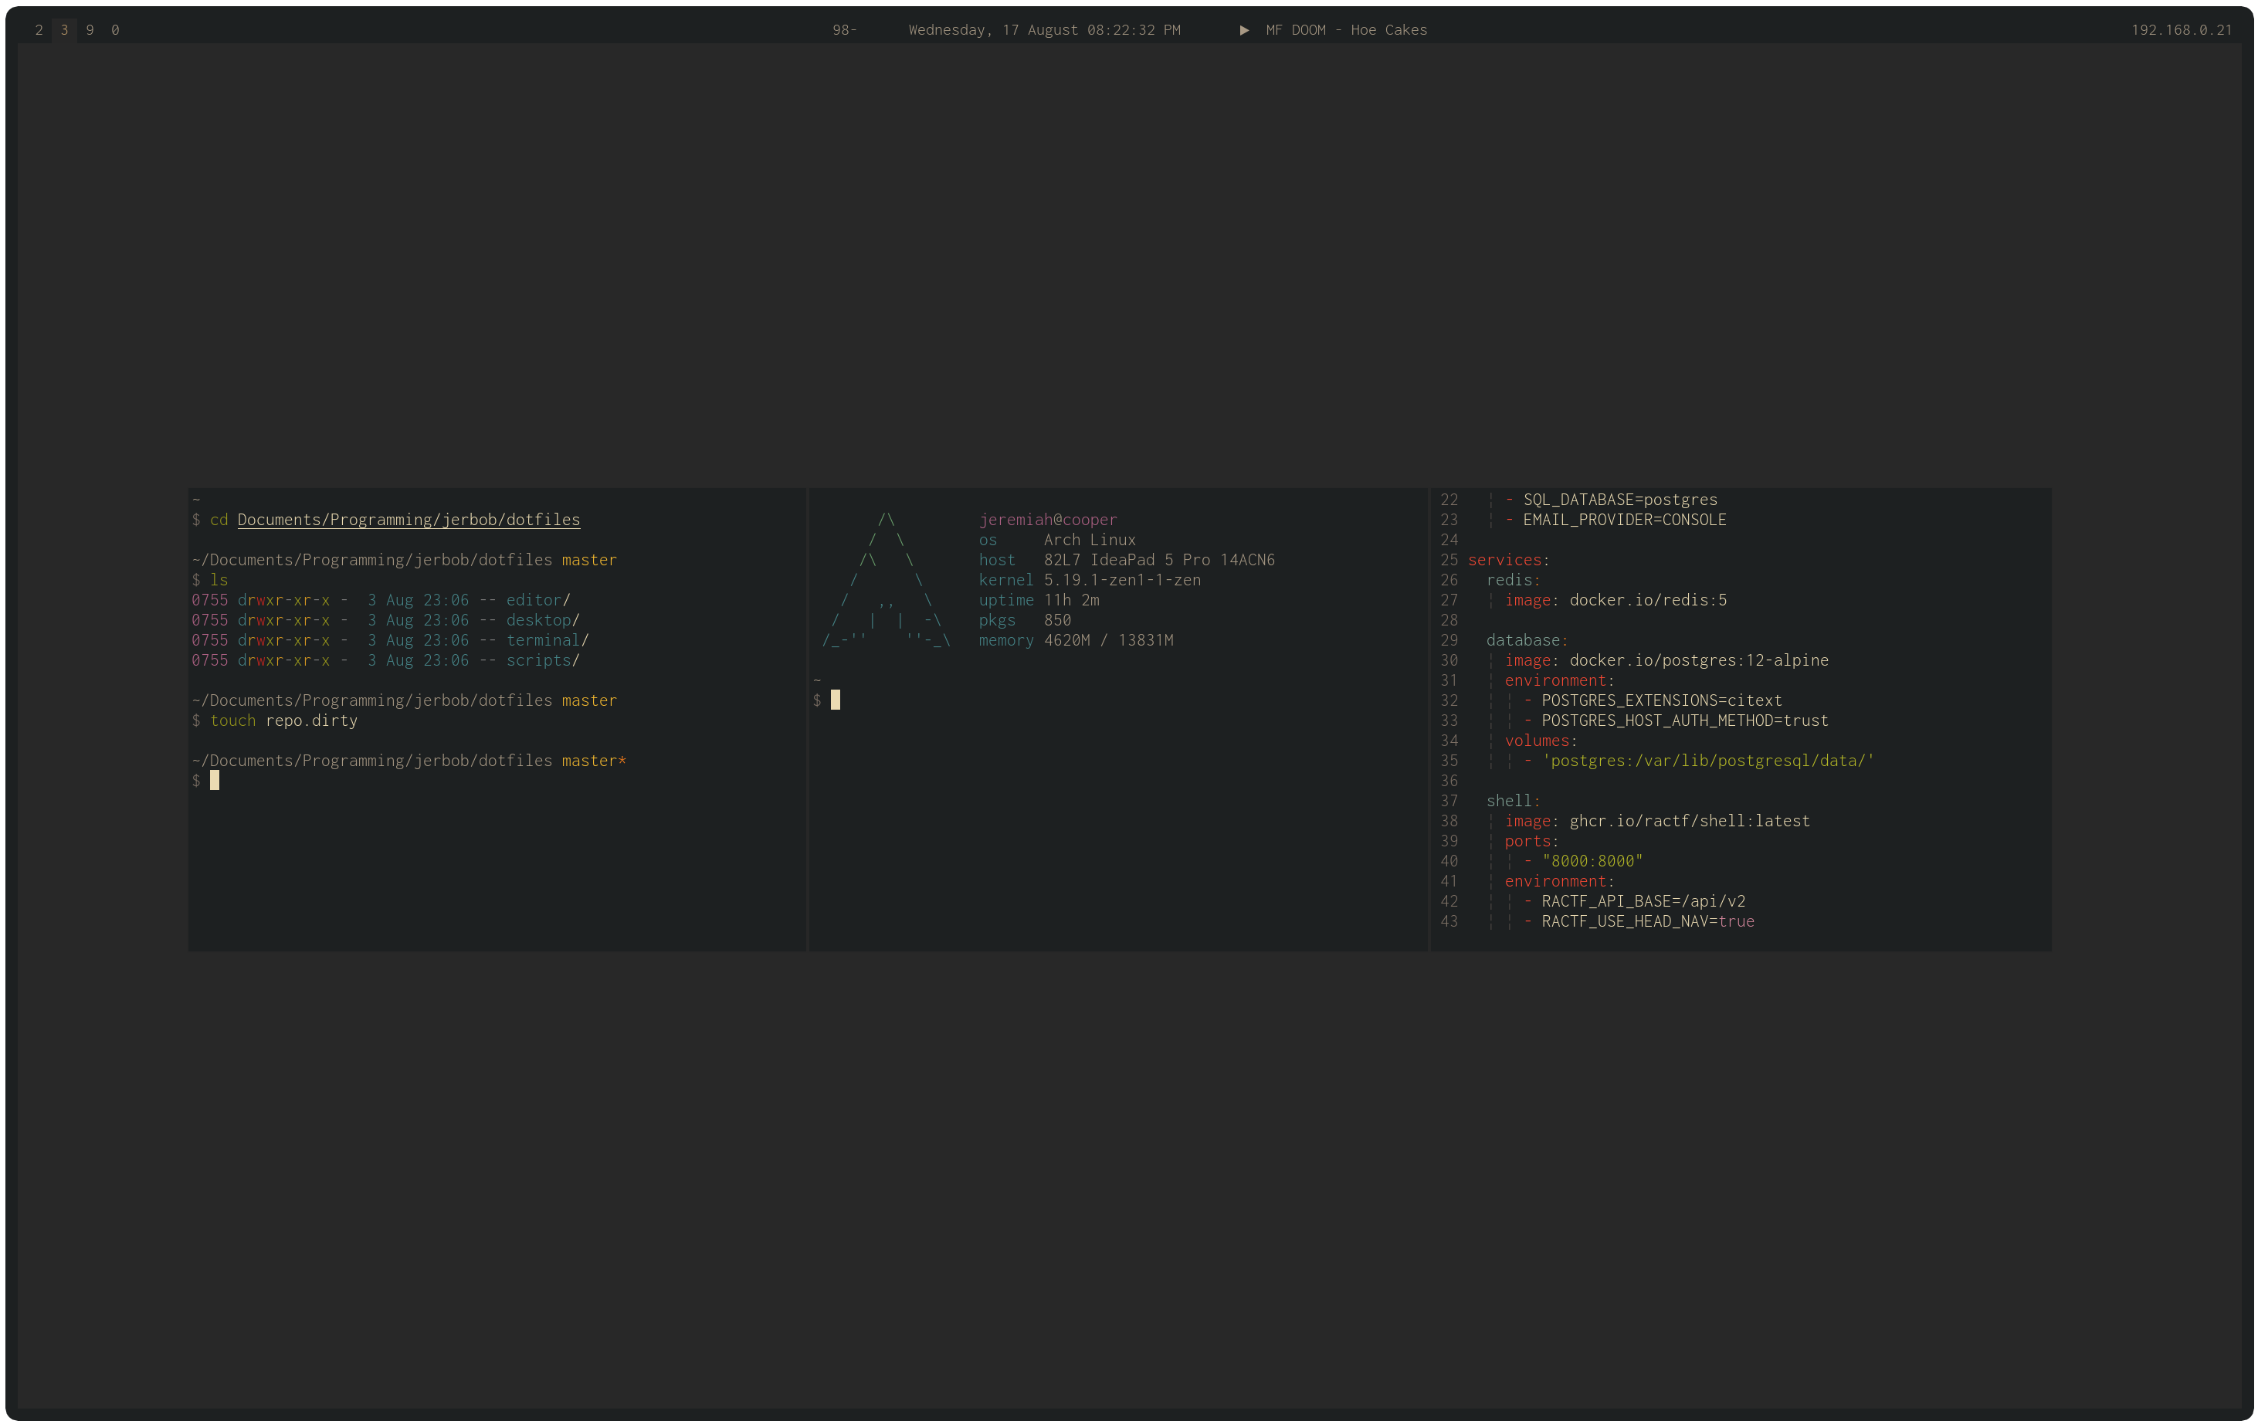This screenshot has width=2258, height=1424.
Task: Focus the middle terminal prompt cursor
Action: [x=836, y=700]
